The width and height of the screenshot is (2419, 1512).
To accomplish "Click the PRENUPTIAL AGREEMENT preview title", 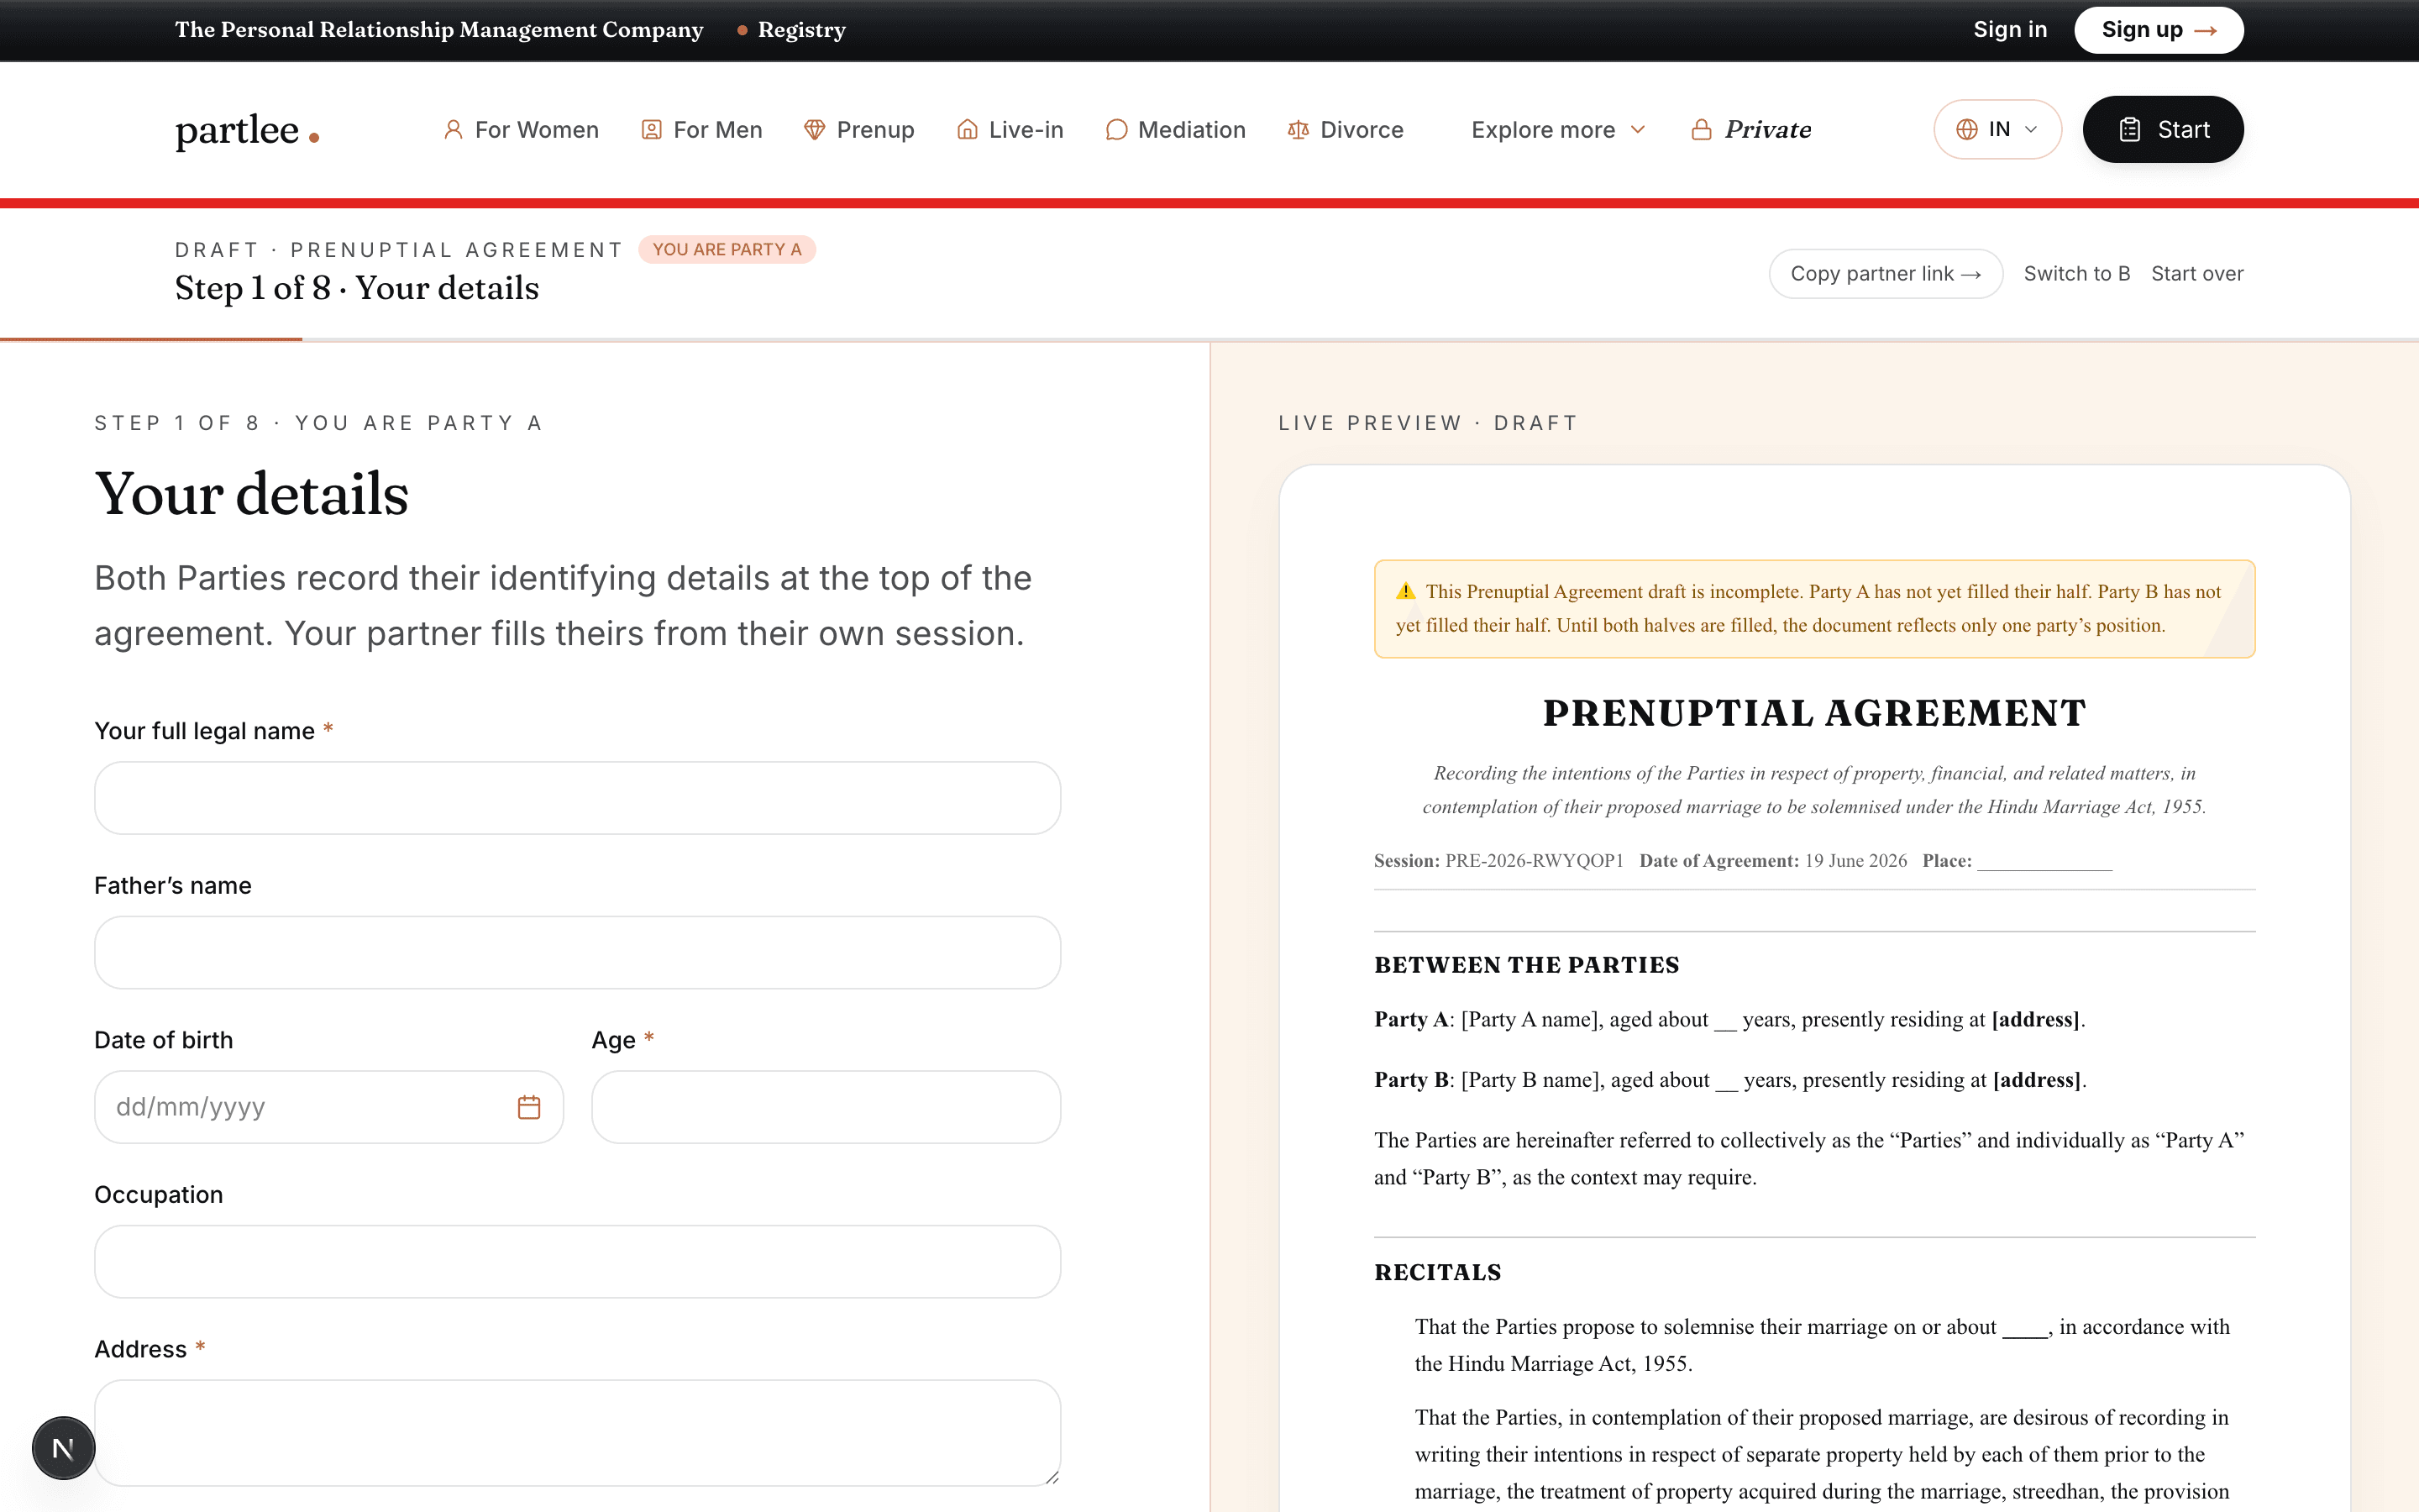I will pos(1814,713).
